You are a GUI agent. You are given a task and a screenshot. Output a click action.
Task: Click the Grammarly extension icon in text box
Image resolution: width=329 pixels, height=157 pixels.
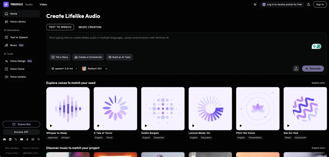click(x=319, y=46)
